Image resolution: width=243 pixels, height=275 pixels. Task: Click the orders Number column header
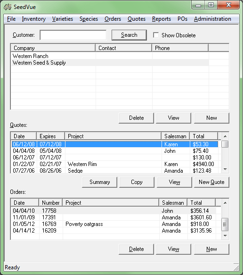tap(50, 202)
